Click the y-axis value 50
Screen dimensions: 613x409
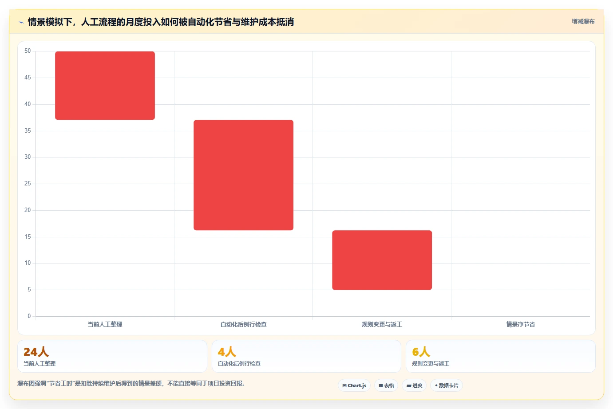pyautogui.click(x=28, y=51)
